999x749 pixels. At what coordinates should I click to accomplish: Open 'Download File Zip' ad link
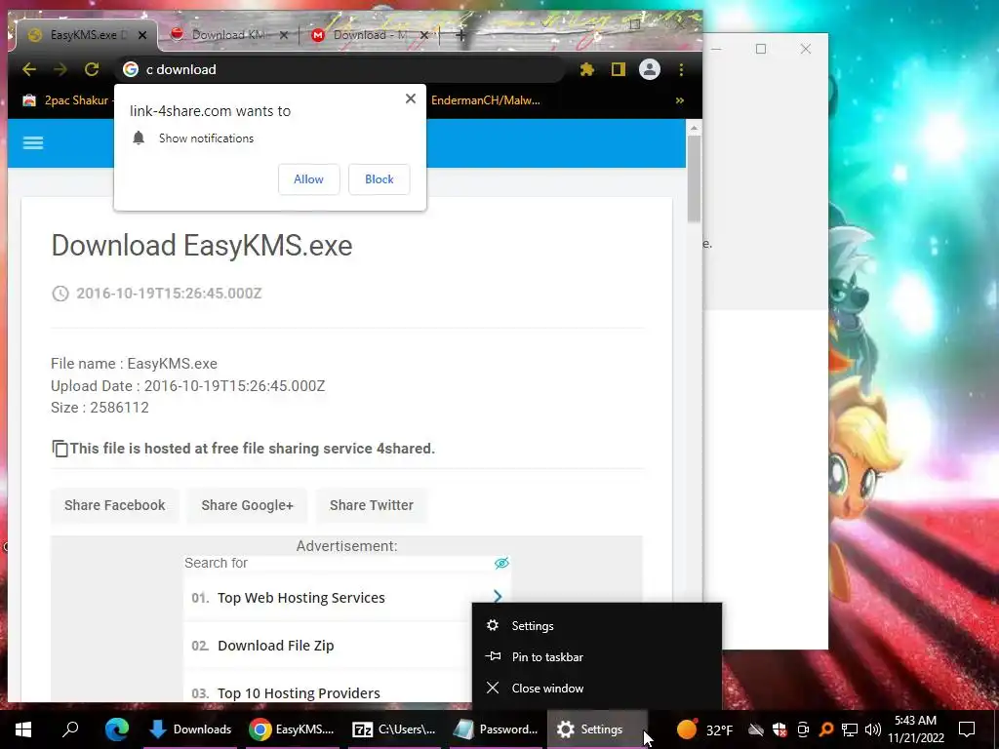pos(275,646)
